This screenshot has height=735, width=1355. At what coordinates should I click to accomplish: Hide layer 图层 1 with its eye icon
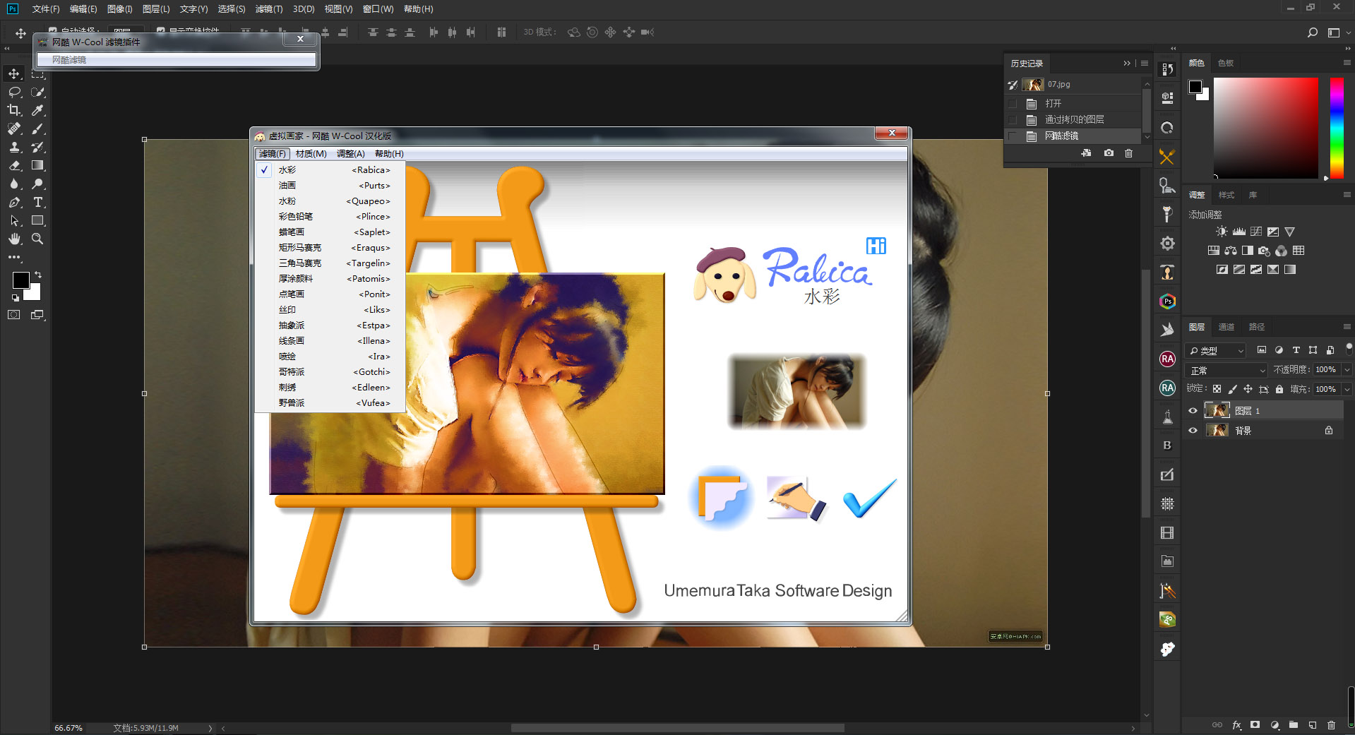tap(1193, 411)
